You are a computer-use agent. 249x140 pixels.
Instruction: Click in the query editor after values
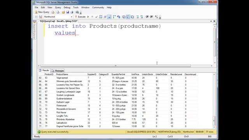pos(75,33)
